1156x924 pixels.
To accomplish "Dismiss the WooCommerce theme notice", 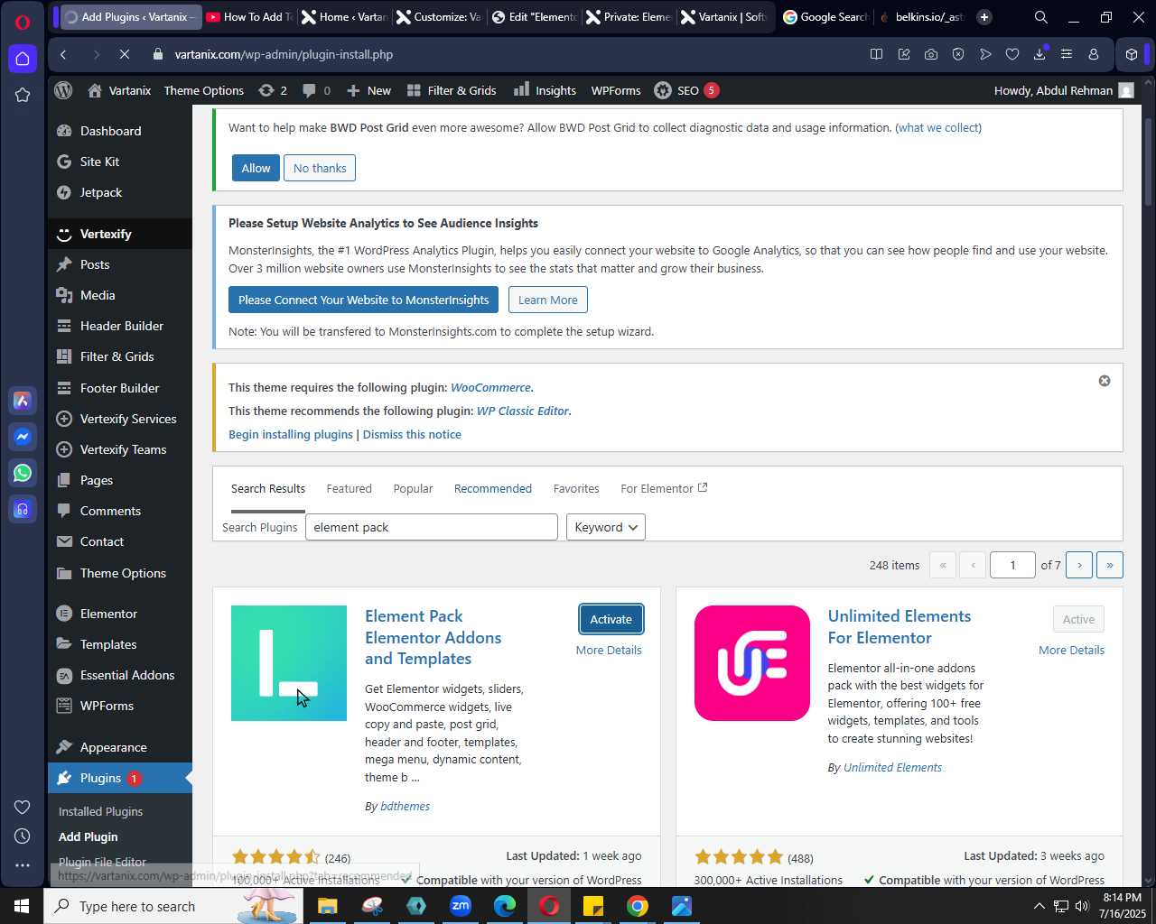I will tap(1104, 381).
